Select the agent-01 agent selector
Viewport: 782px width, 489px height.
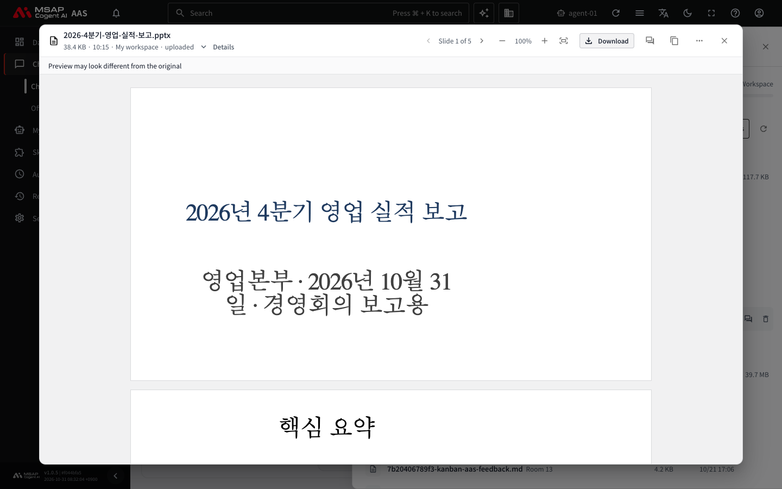point(577,13)
